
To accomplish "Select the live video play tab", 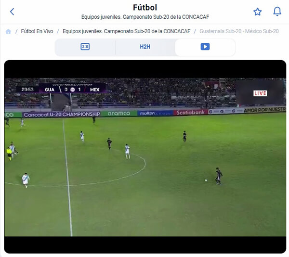I will [205, 47].
